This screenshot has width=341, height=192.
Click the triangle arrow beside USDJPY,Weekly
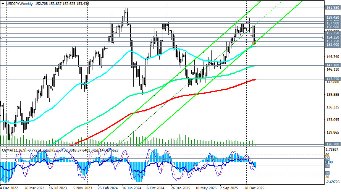click(3, 3)
